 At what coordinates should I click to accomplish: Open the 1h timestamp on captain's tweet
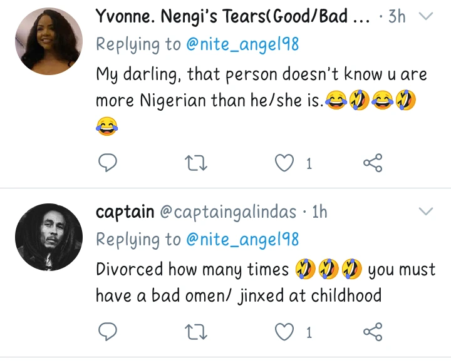[319, 212]
